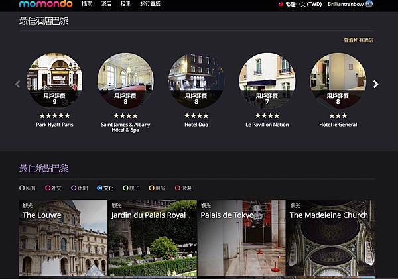Open Palais de Tokyo card
Screen dimensions: 398x279
click(x=241, y=238)
